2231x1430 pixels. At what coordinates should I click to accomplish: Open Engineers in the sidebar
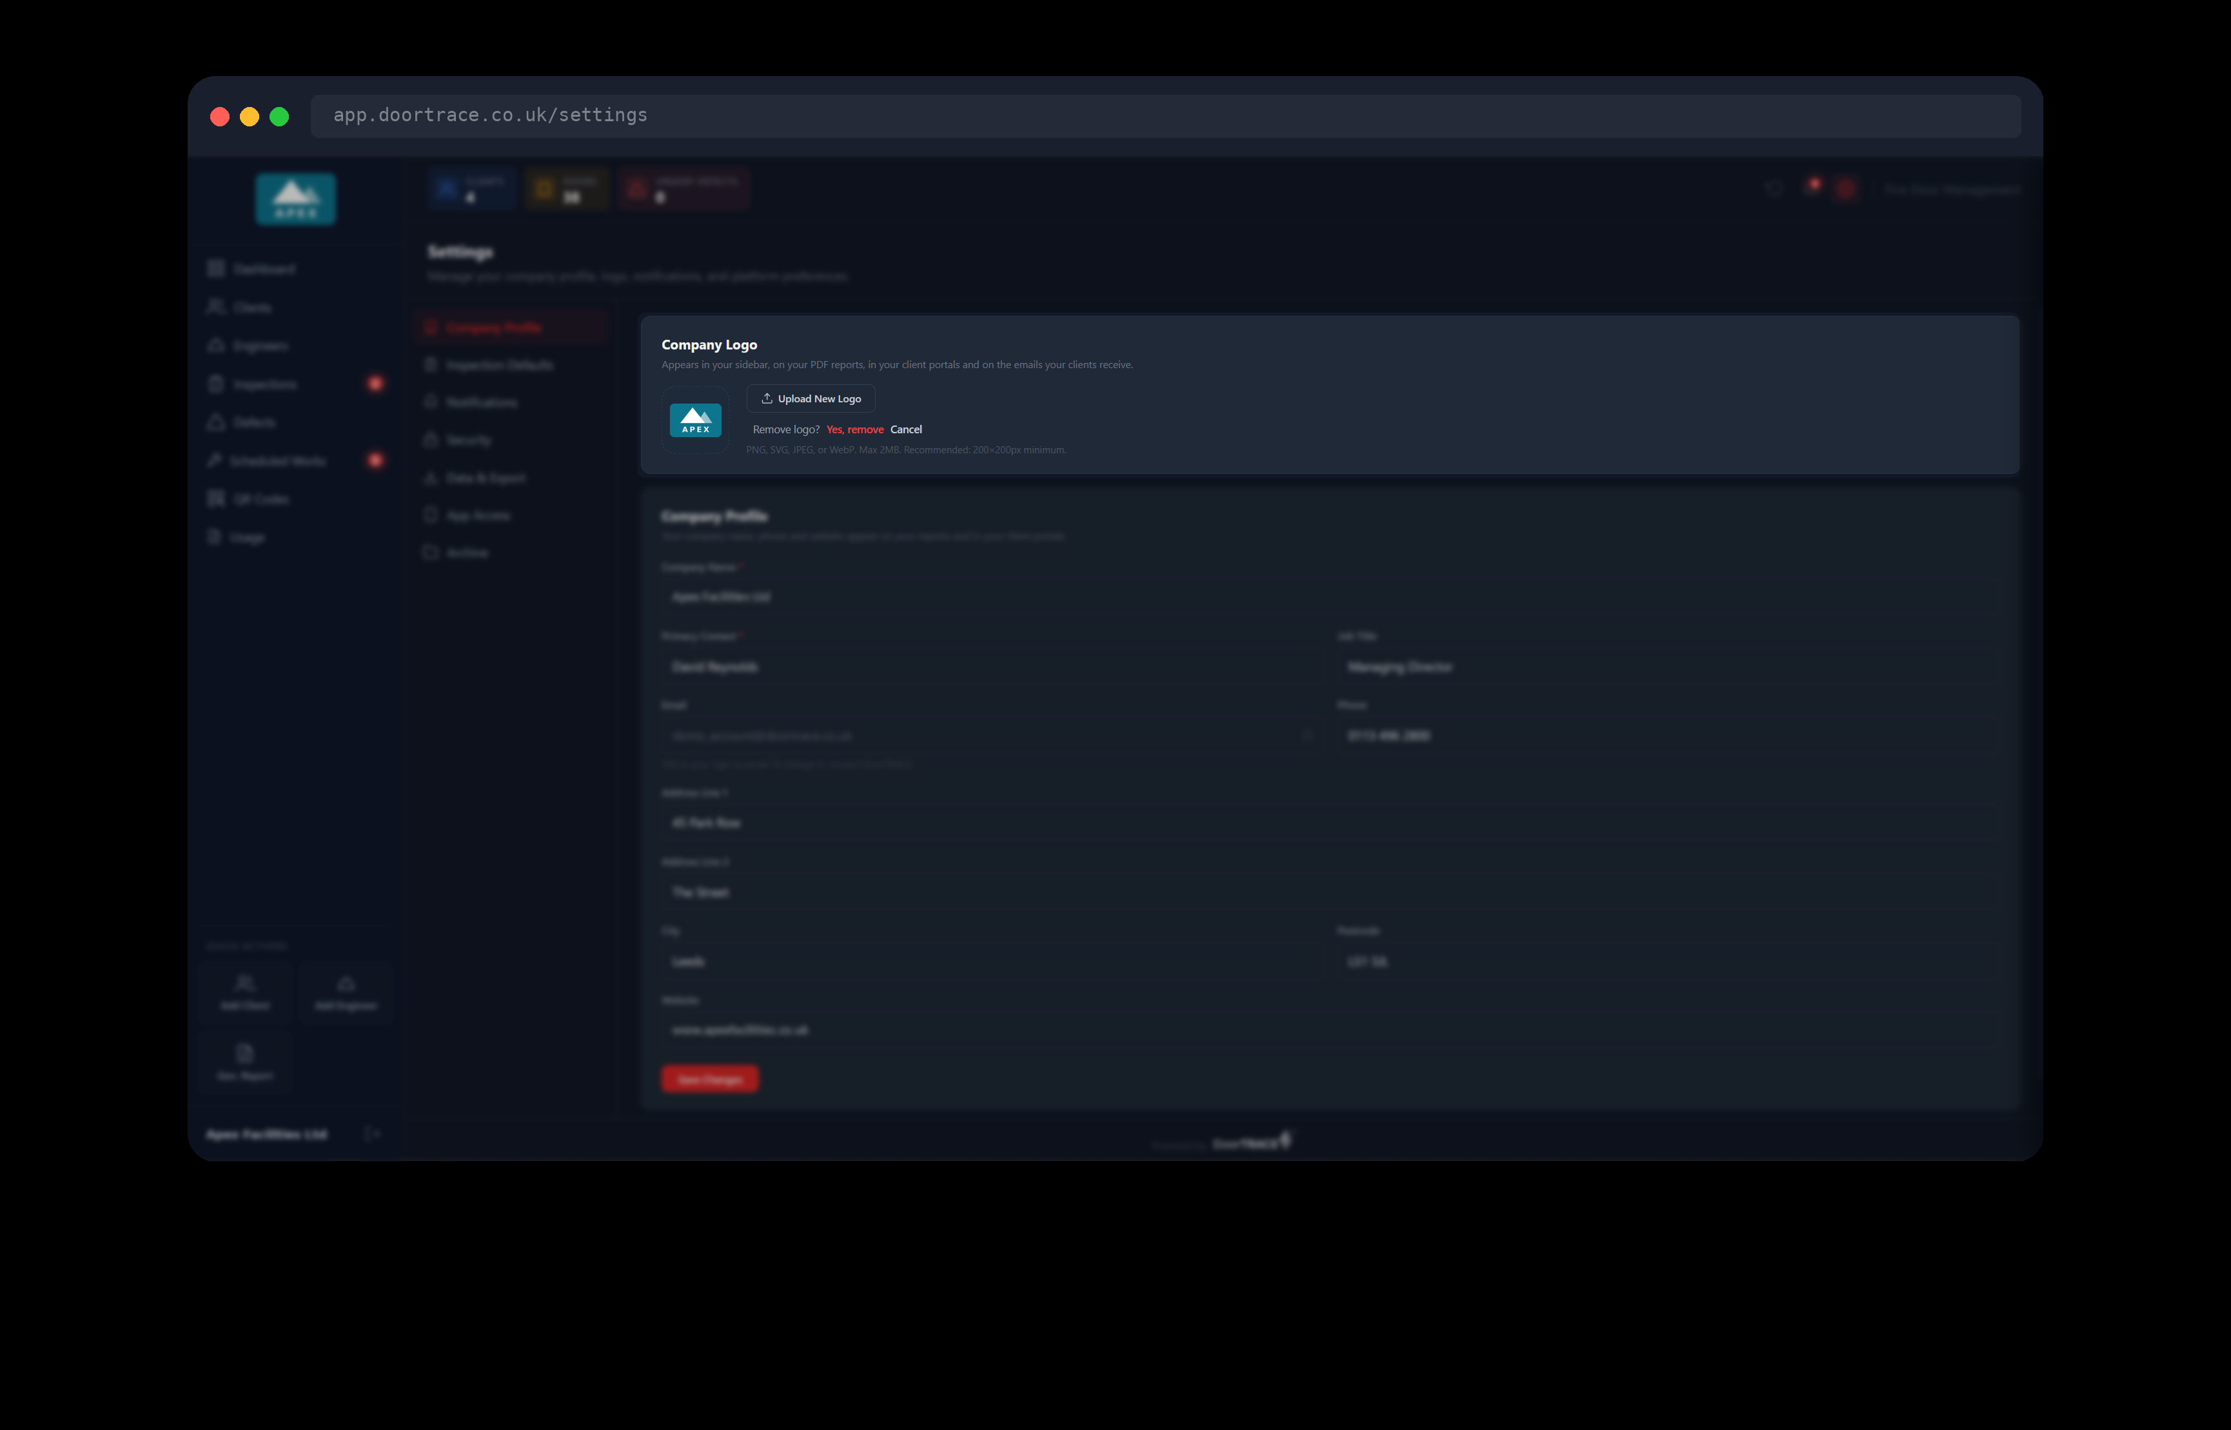point(295,346)
